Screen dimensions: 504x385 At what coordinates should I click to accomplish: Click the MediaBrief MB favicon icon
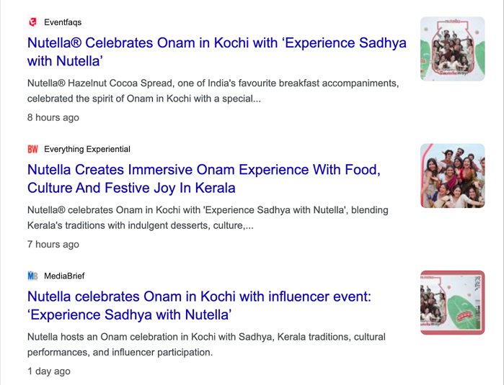[32, 276]
